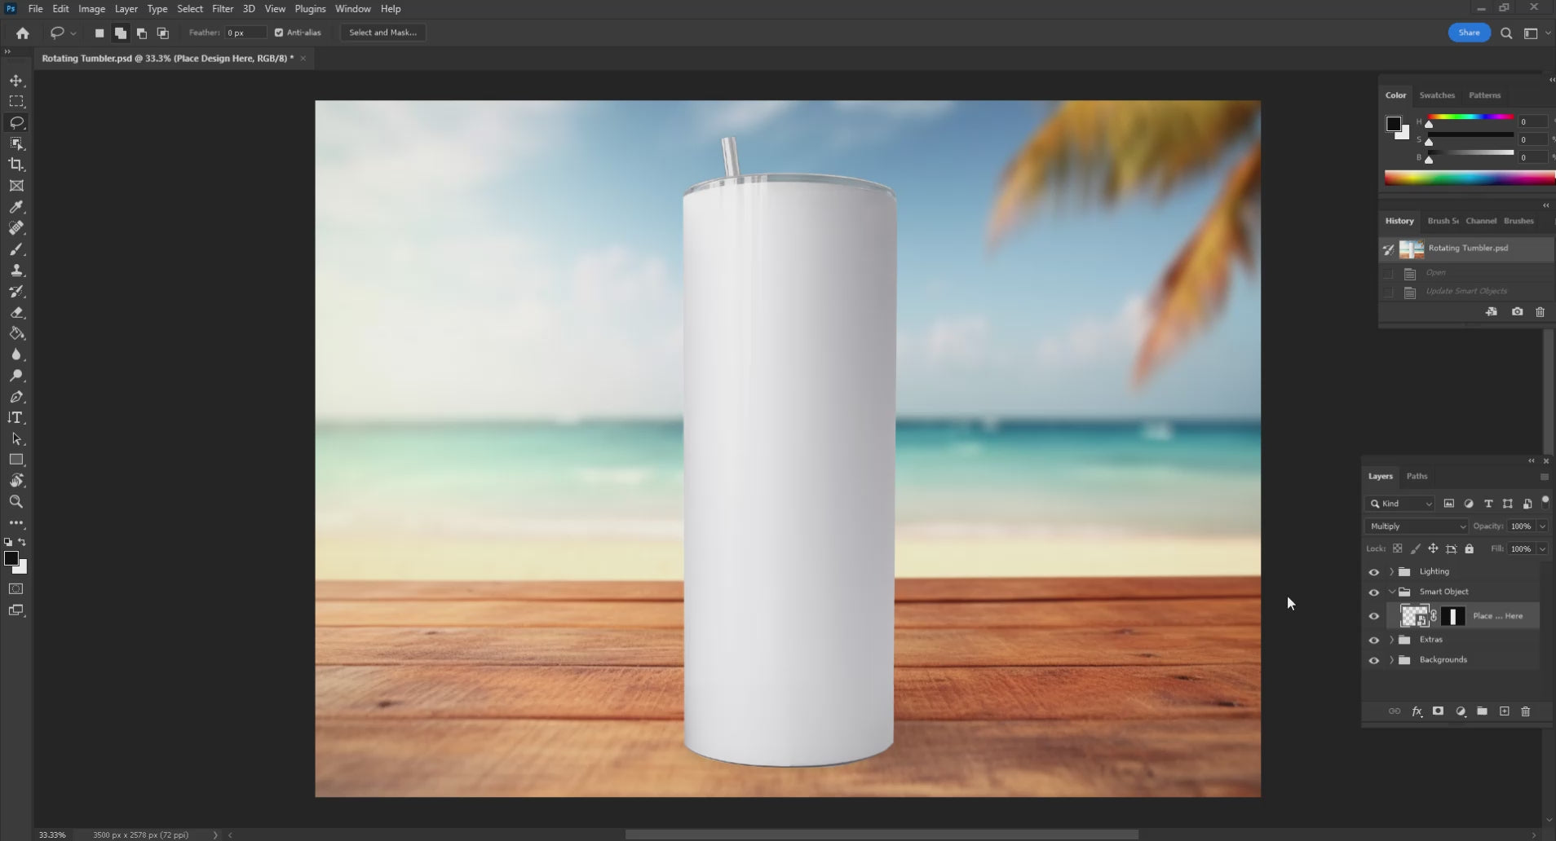
Task: Create a new group folder icon
Action: 1482,711
